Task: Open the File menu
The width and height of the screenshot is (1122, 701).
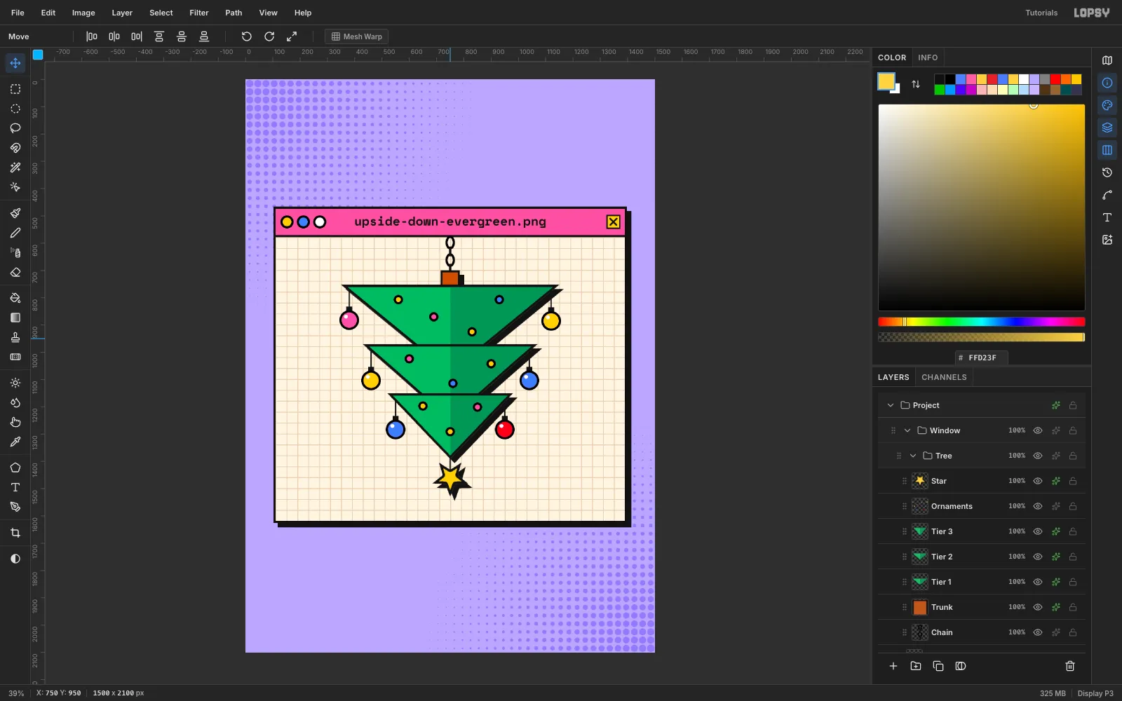Action: [18, 13]
